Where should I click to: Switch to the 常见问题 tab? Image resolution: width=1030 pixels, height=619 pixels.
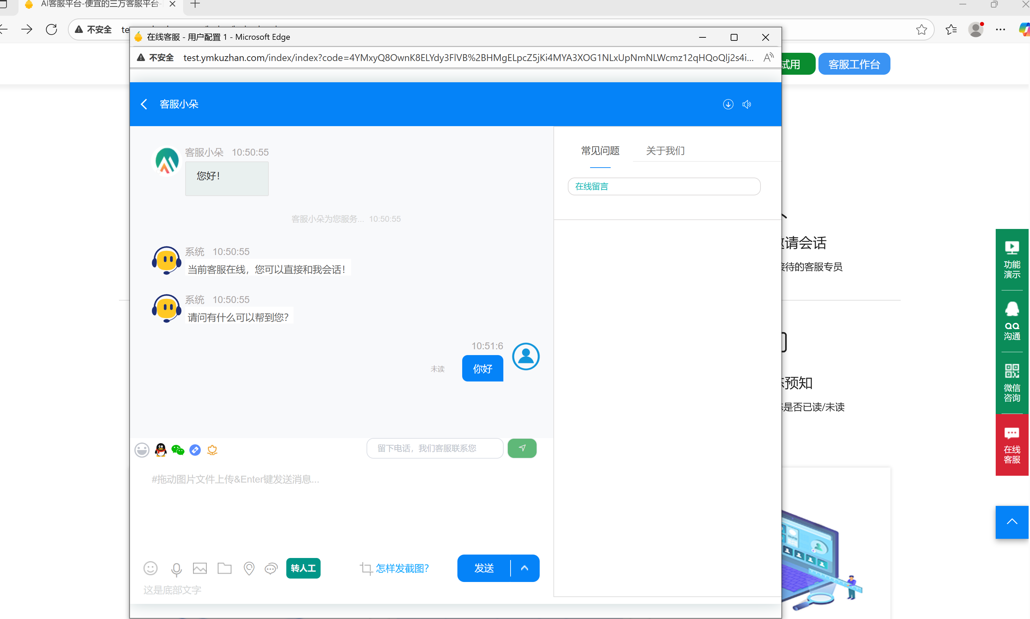600,150
